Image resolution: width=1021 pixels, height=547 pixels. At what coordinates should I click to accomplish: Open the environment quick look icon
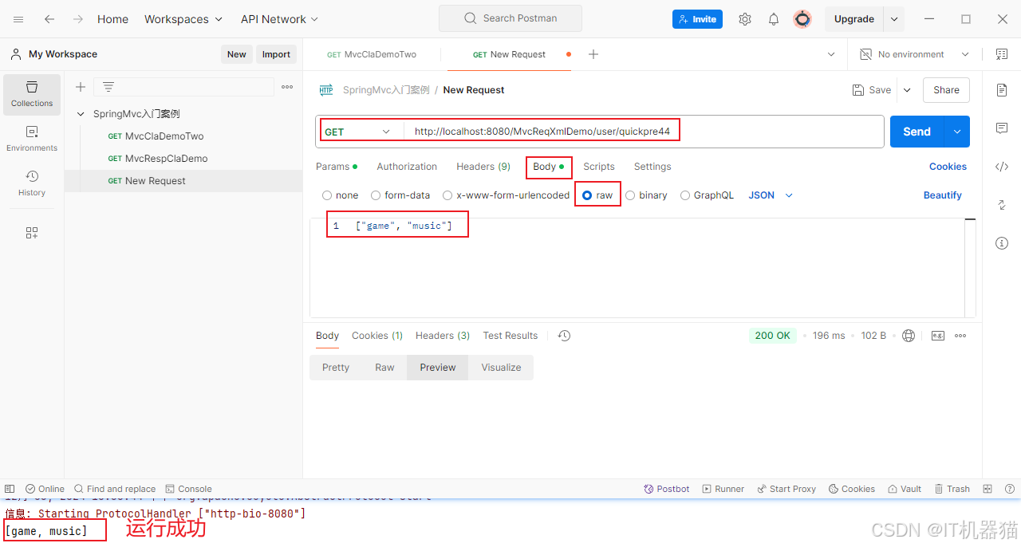point(1002,54)
